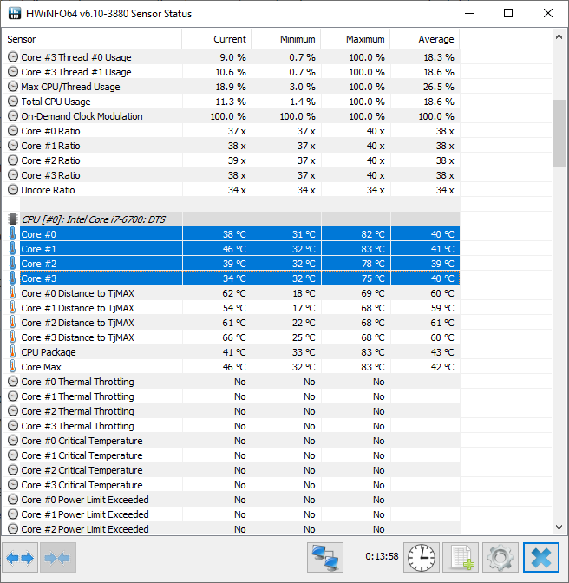Click the Average column header
This screenshot has width=569, height=583.
(x=425, y=39)
